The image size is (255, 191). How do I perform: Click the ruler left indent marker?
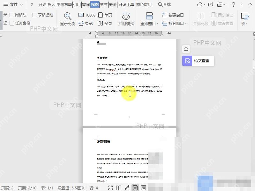[97, 34]
